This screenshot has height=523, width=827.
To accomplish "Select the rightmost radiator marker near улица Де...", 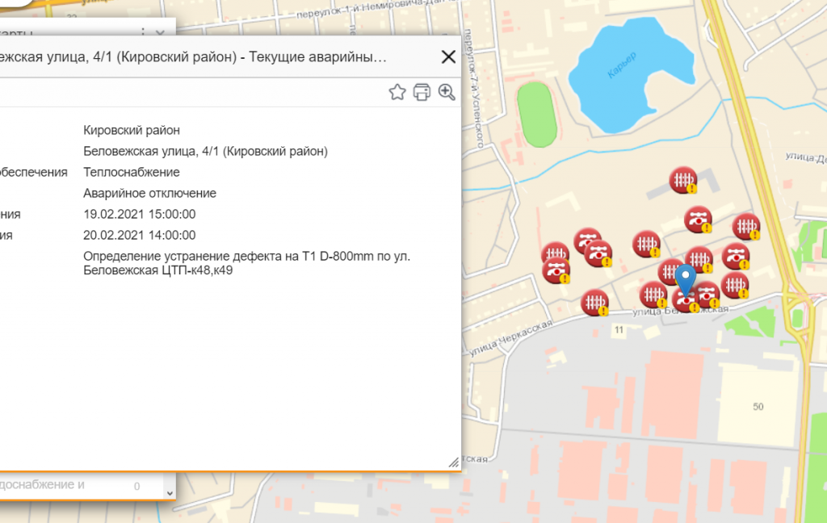I will [746, 228].
